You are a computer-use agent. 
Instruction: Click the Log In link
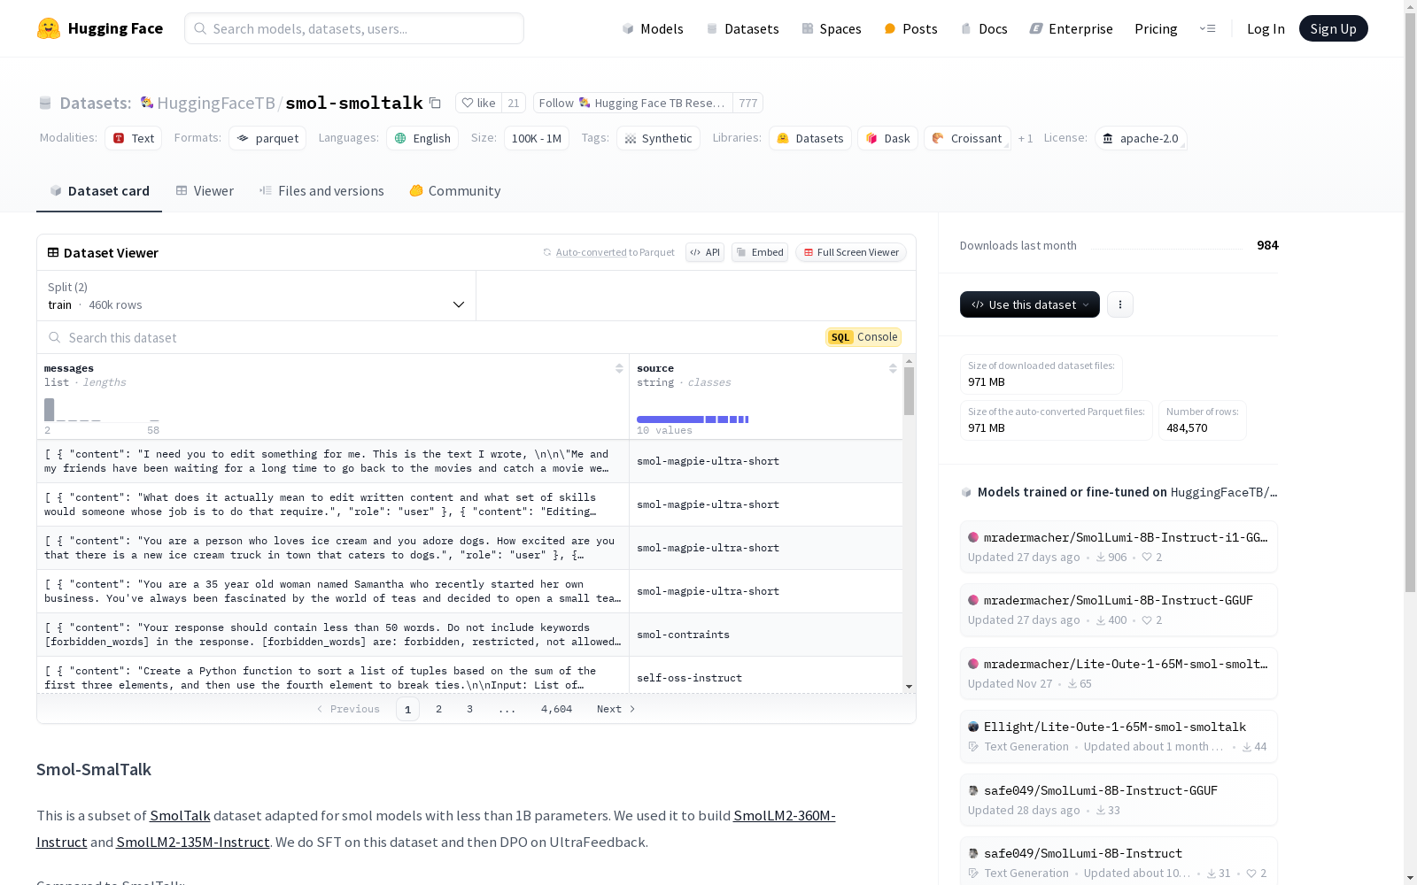tap(1266, 28)
